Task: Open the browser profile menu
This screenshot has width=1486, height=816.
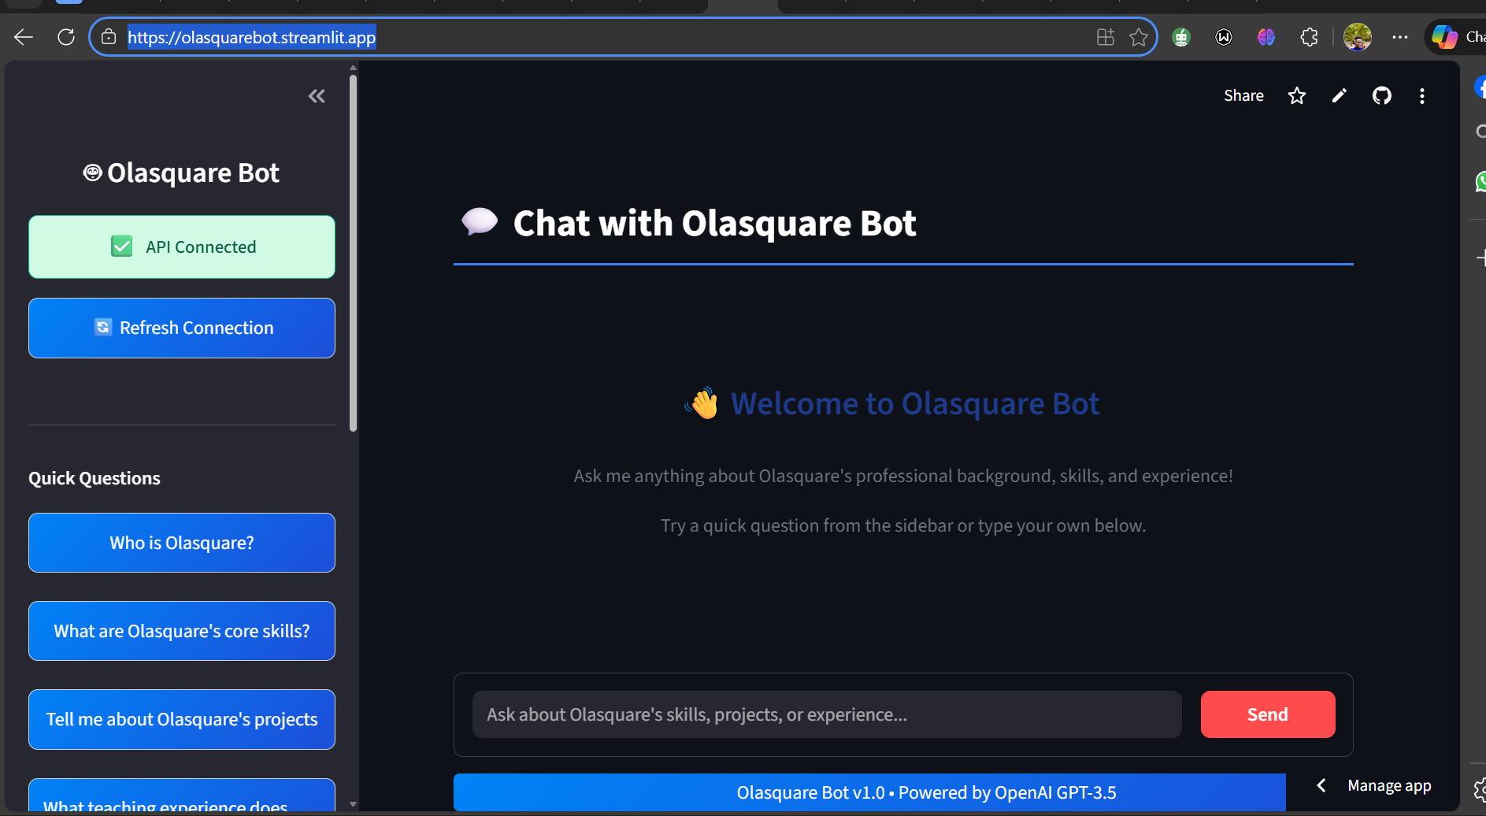Action: click(1358, 36)
